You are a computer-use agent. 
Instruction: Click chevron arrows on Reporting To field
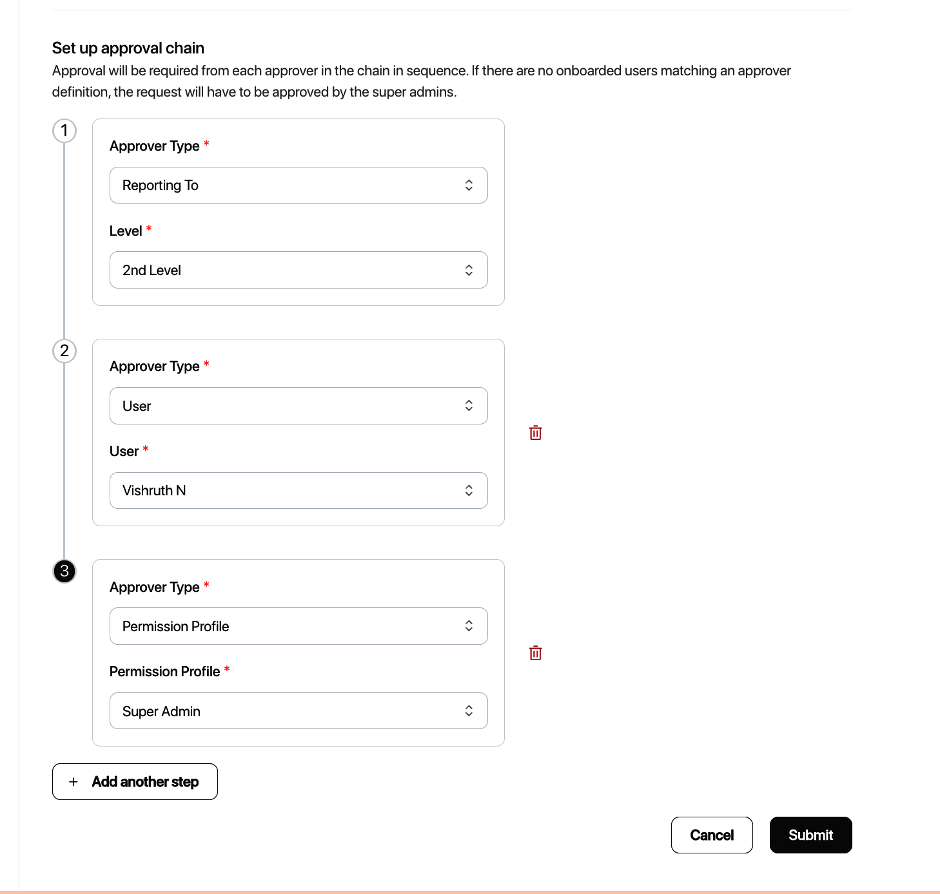point(469,185)
